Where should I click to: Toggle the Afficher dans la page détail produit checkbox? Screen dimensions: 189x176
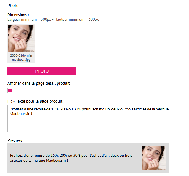click(10, 90)
